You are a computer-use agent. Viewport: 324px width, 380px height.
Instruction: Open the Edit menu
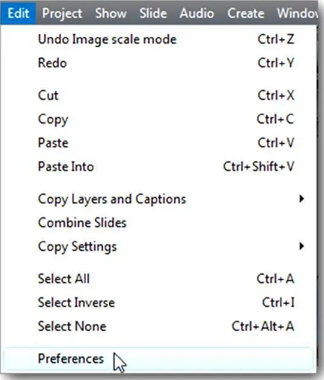coord(18,13)
